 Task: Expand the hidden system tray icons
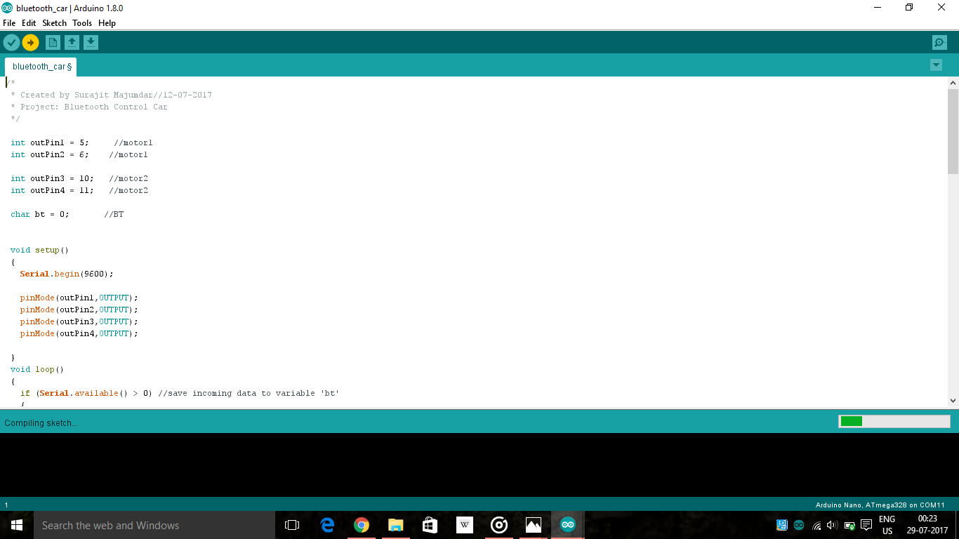click(x=781, y=524)
